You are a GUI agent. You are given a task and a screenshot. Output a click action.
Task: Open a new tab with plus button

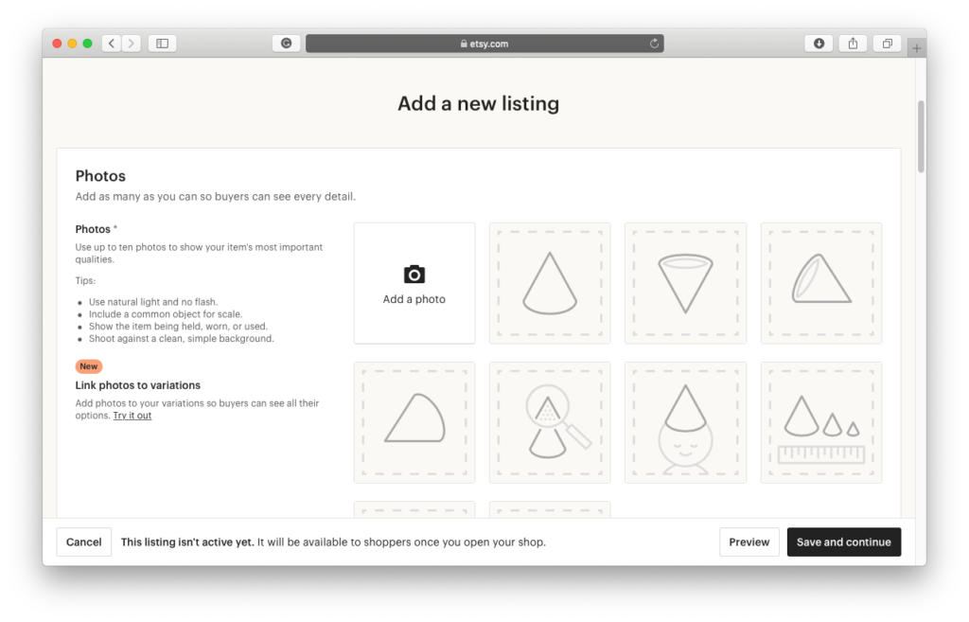915,48
